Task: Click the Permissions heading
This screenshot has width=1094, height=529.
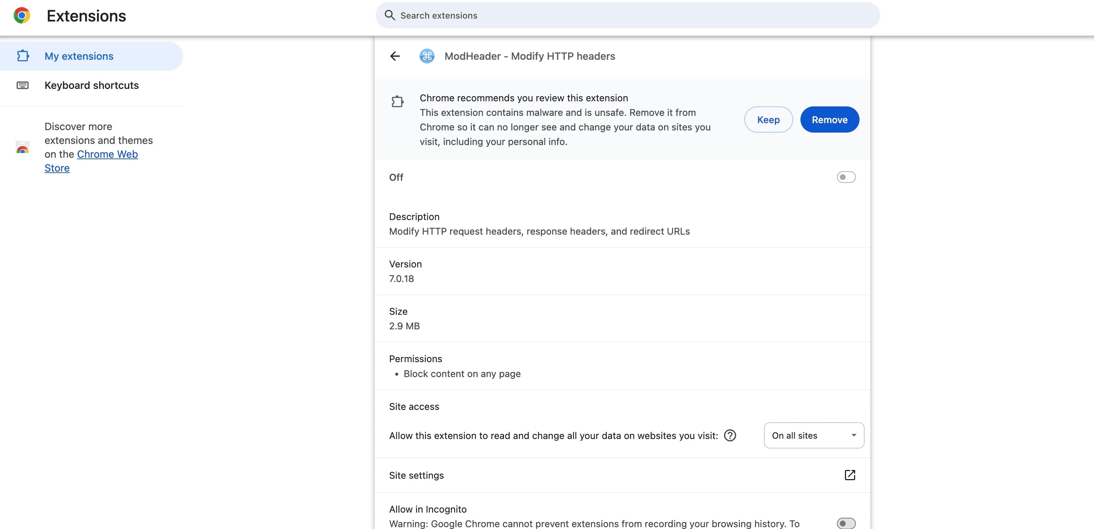Action: coord(415,359)
